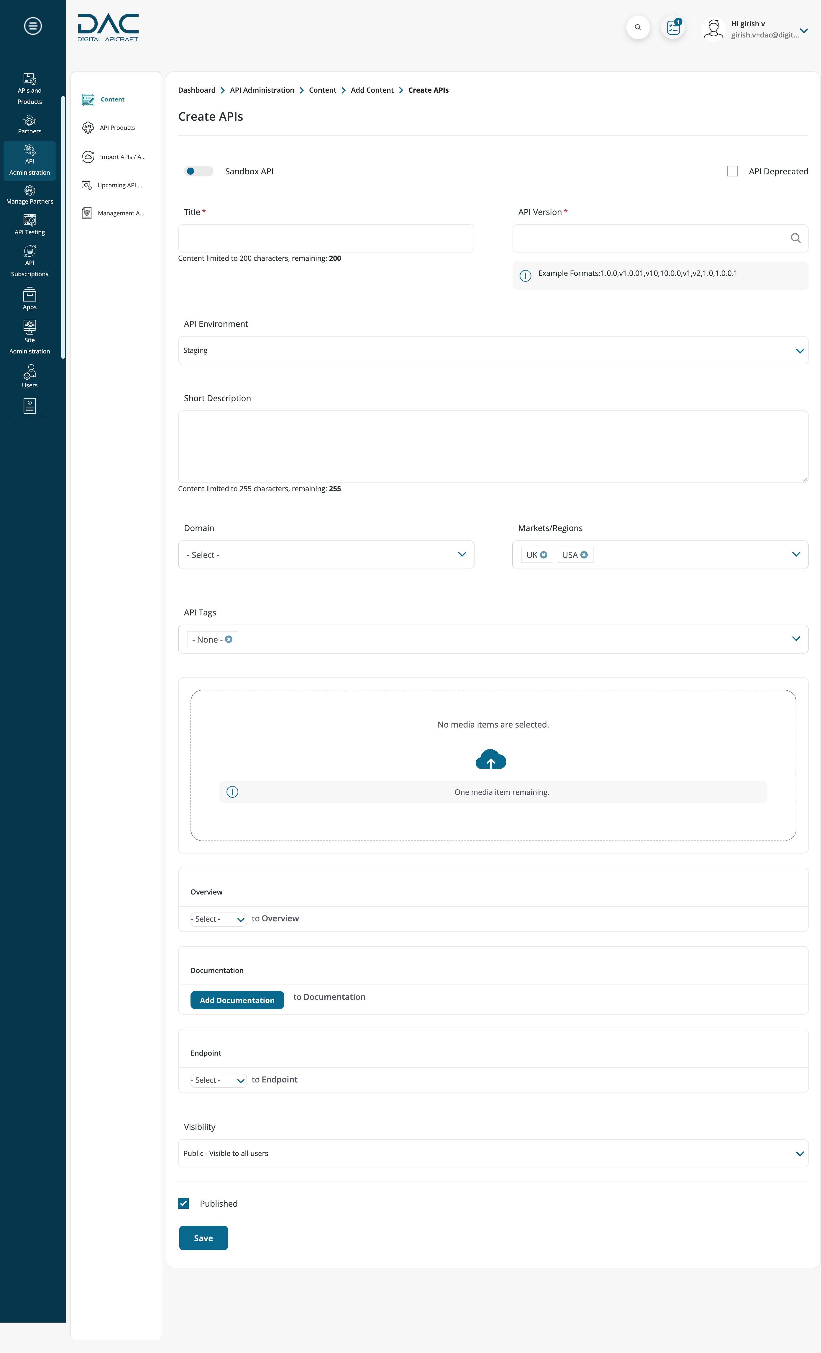Click the Short Description text area
This screenshot has width=821, height=1353.
click(x=493, y=446)
